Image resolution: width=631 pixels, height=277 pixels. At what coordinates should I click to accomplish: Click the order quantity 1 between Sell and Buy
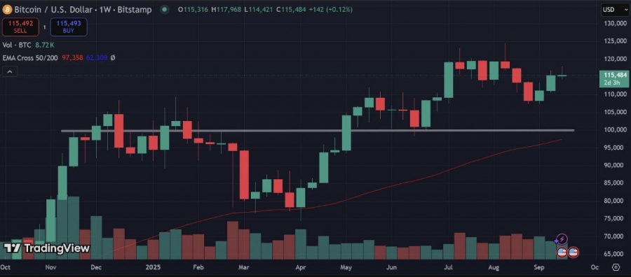[45, 27]
